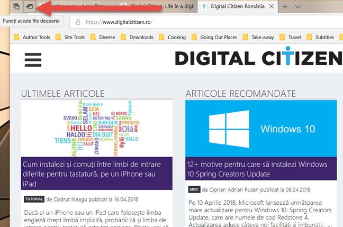Set these tabs aside button
The image size is (343, 227).
29,6
